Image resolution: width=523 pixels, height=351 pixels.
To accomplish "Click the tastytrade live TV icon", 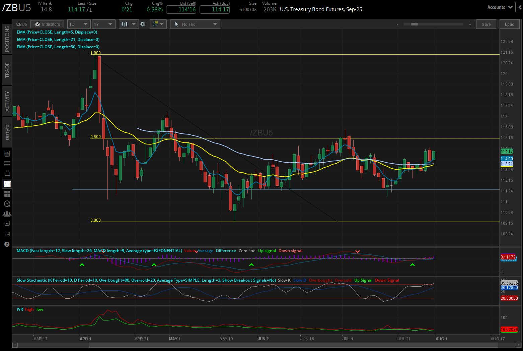I will point(7,173).
